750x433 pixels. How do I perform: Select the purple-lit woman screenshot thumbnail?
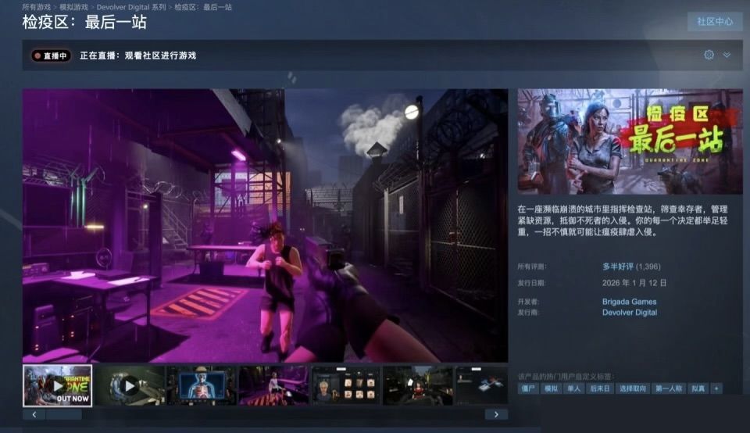tap(273, 385)
